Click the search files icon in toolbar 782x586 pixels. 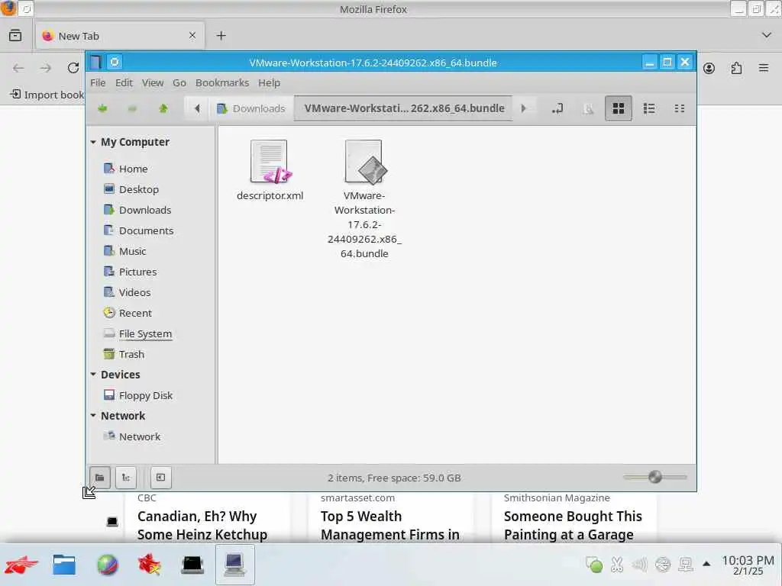point(588,108)
